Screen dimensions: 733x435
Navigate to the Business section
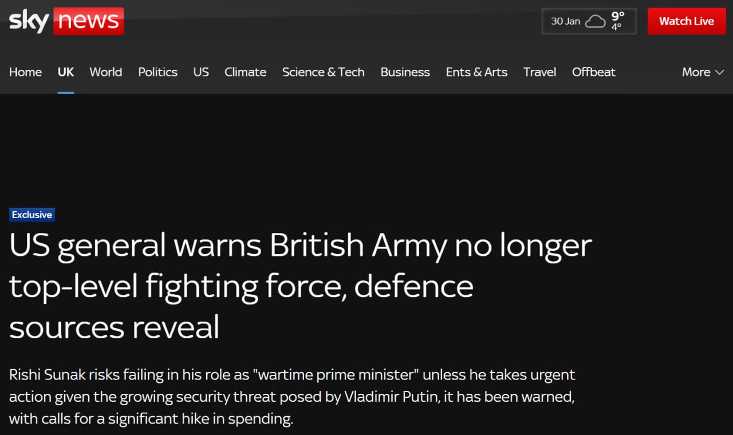pos(405,72)
